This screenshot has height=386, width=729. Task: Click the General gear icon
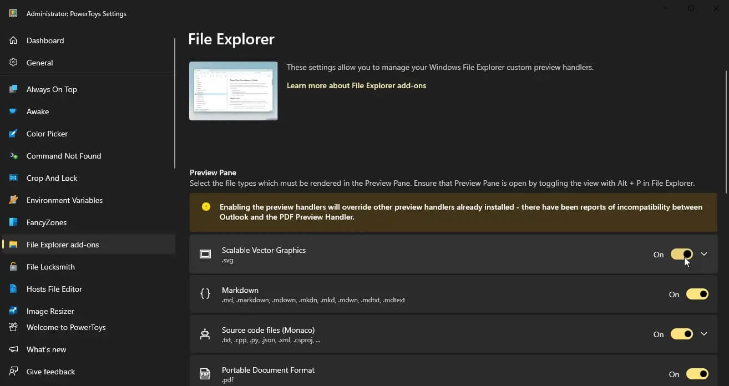pos(13,63)
